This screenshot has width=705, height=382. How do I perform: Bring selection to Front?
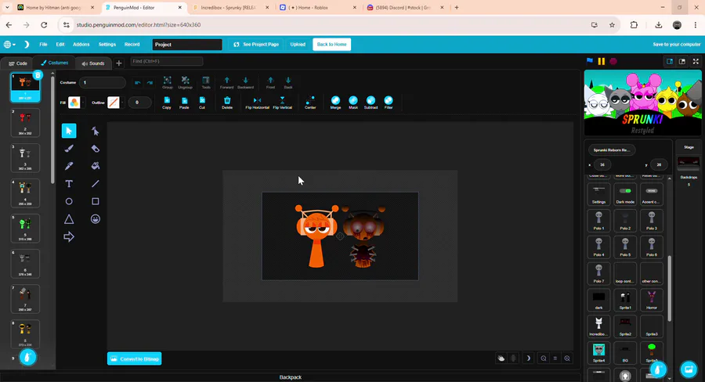click(x=270, y=82)
